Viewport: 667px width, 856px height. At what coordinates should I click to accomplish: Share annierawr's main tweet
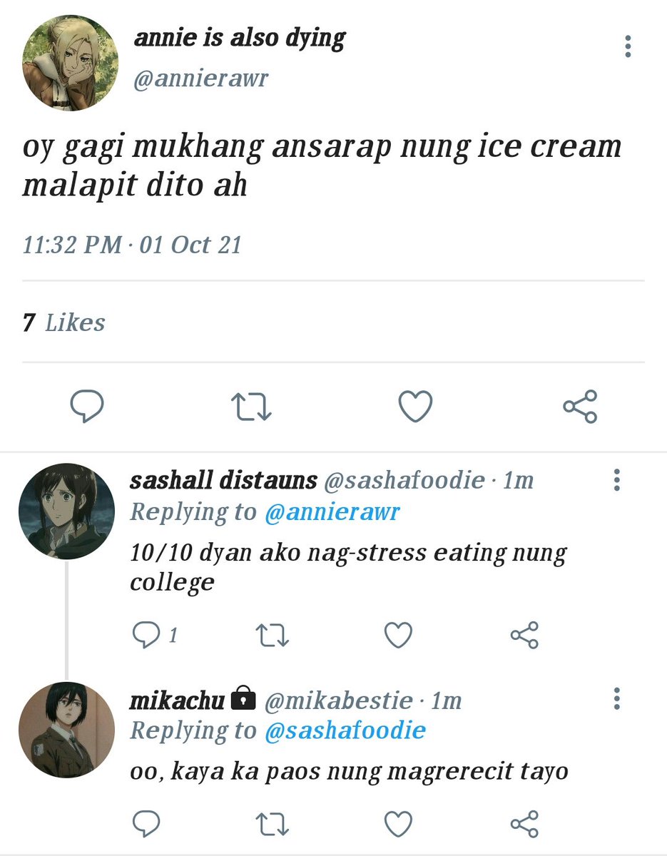580,407
